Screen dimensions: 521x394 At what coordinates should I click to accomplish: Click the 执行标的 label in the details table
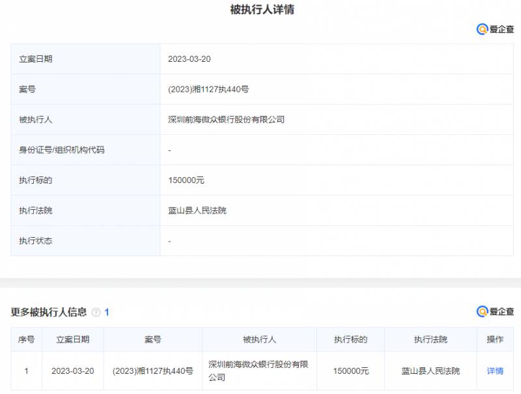pyautogui.click(x=36, y=180)
